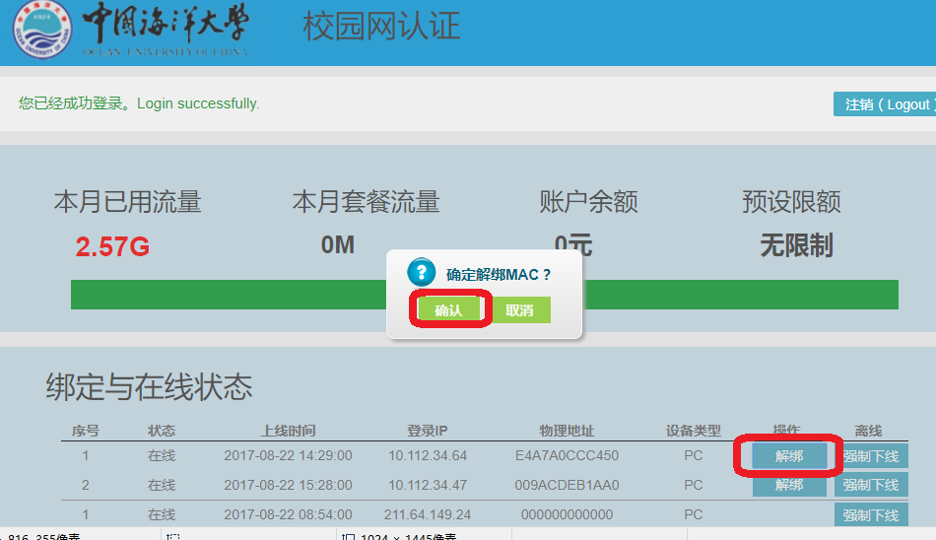Click the 中国海洋大学 calligraphy text logo
Viewport: 936px width, 540px height.
click(166, 24)
